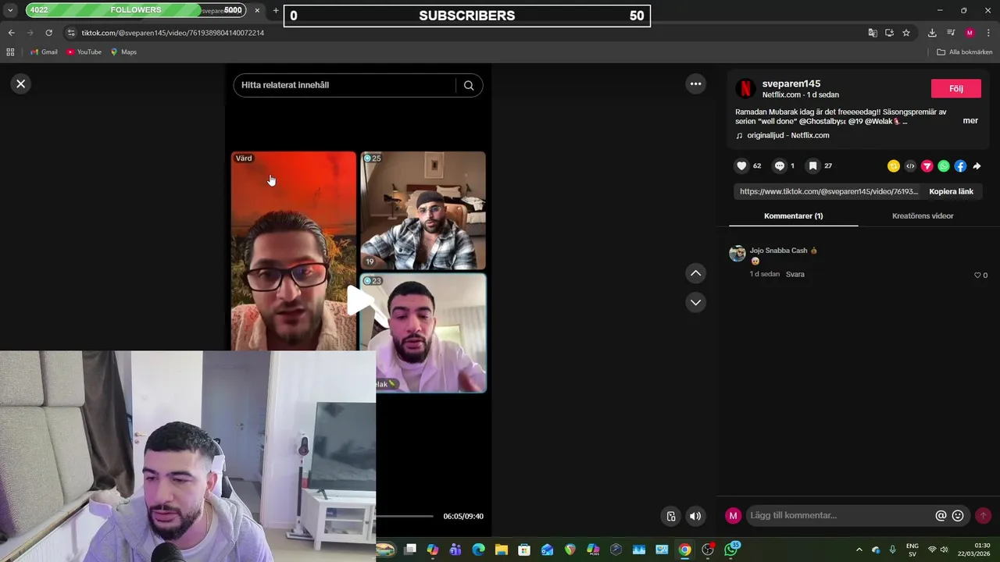Expand more share options arrow
This screenshot has width=1000, height=562.
[x=977, y=165]
